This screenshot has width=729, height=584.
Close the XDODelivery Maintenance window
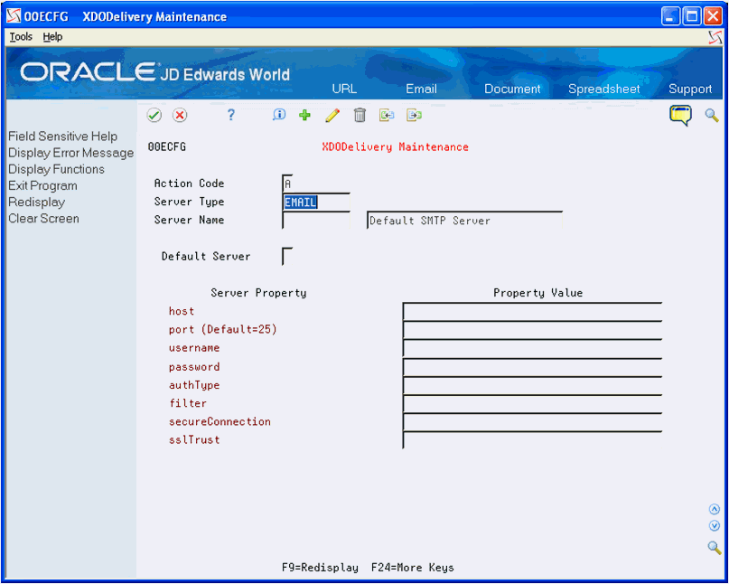pos(713,17)
